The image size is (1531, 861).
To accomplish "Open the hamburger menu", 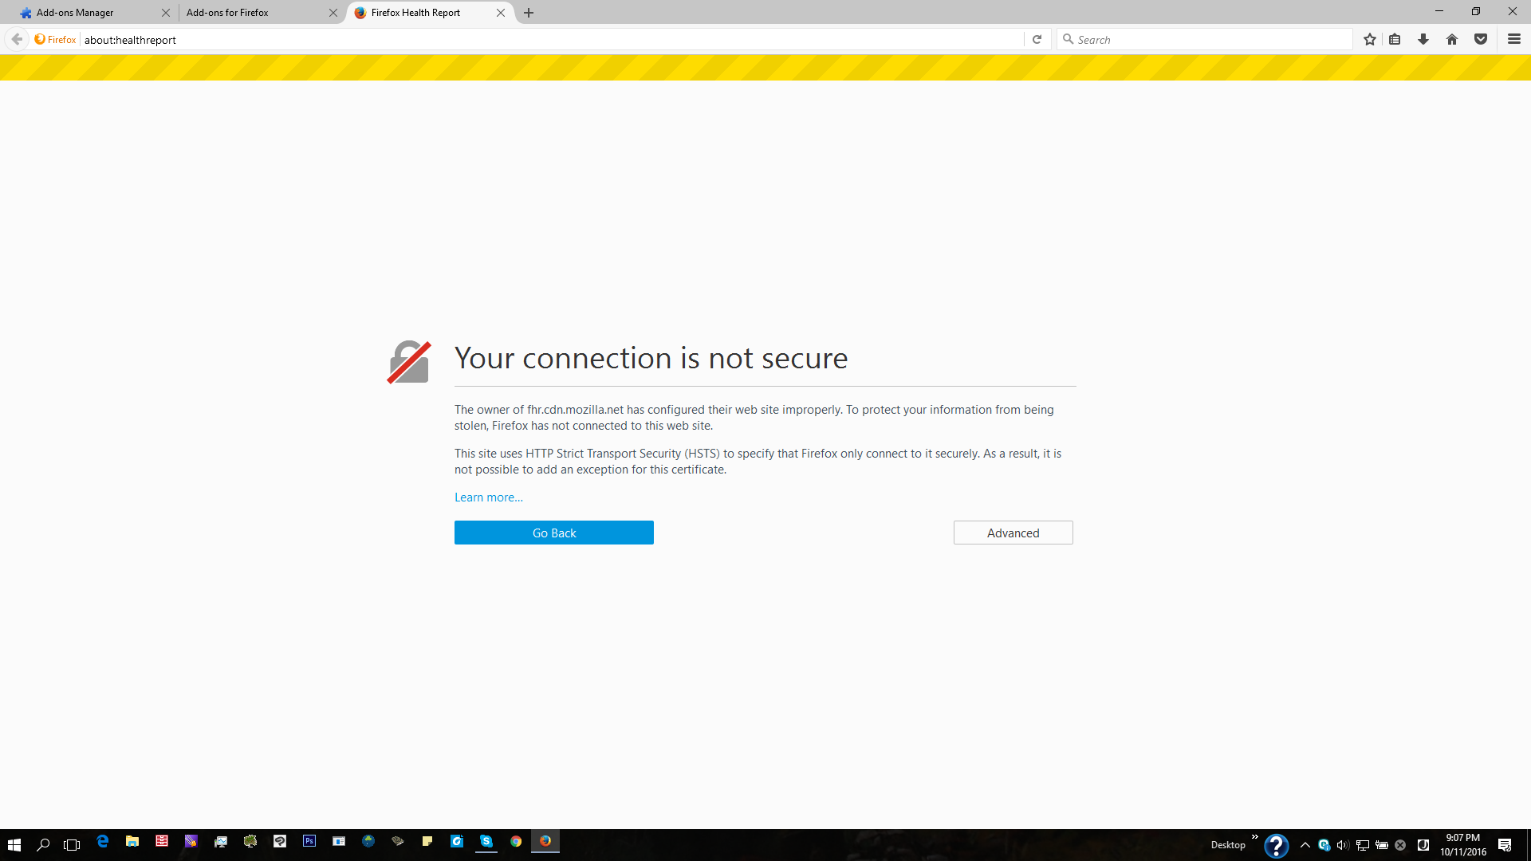I will (1514, 39).
